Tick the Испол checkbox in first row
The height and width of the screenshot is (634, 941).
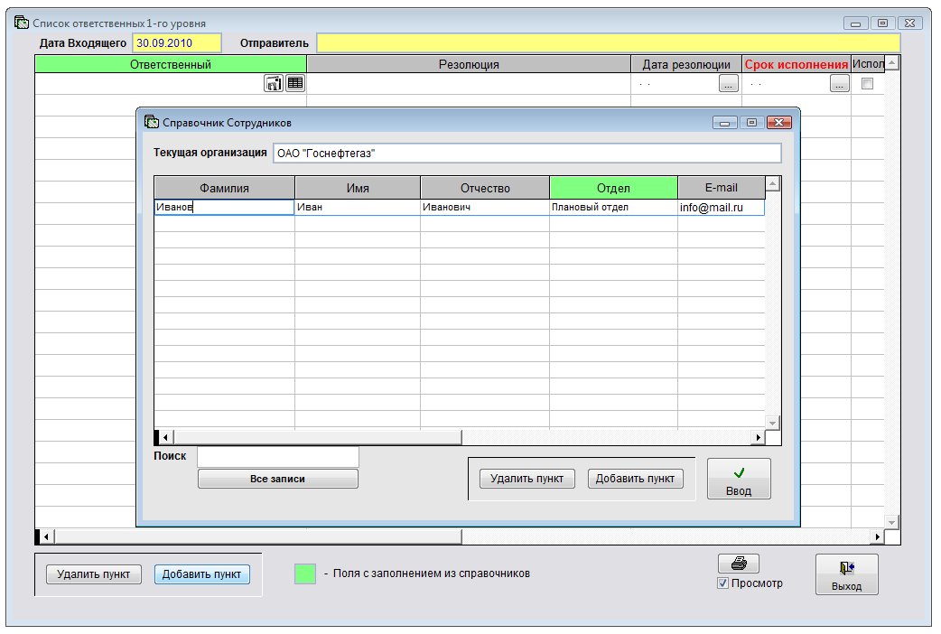(x=867, y=84)
